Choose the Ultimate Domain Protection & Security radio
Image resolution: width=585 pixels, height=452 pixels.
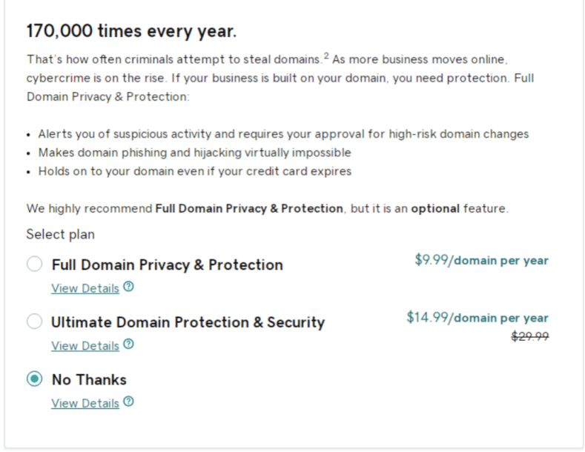pyautogui.click(x=34, y=322)
